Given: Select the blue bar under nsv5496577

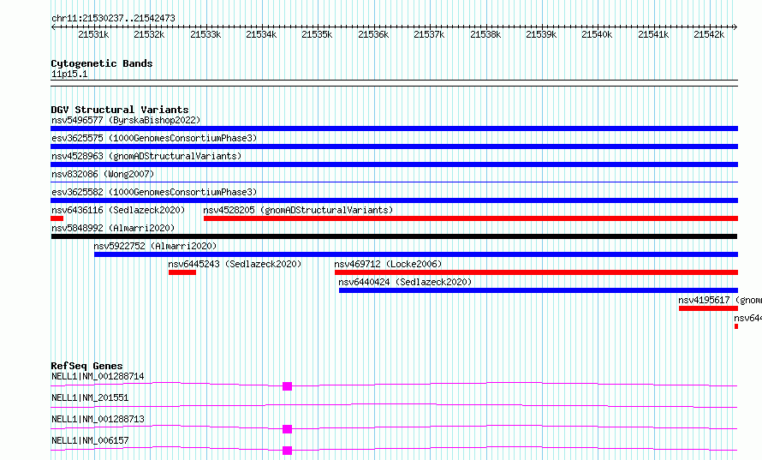Looking at the screenshot, I should pos(394,128).
